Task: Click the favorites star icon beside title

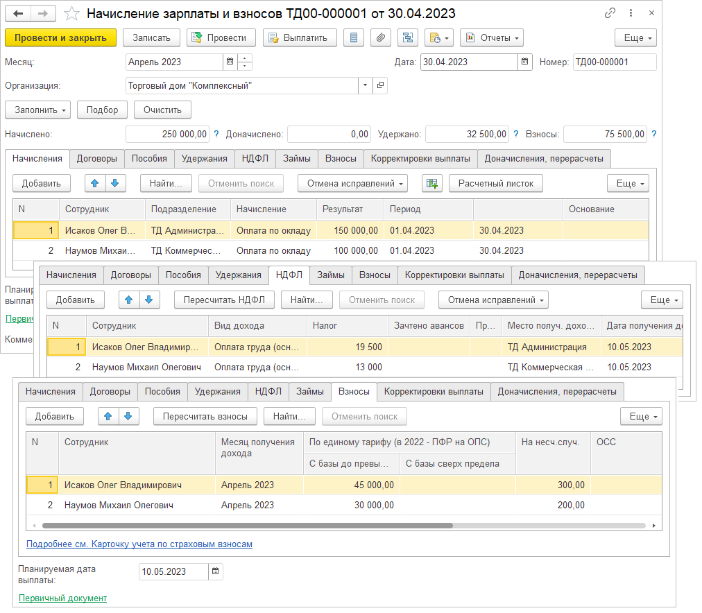Action: click(x=71, y=13)
